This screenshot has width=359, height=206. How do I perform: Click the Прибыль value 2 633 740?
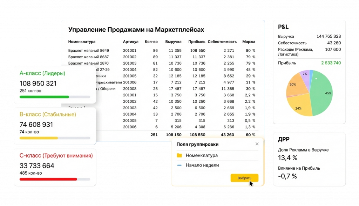(331, 63)
